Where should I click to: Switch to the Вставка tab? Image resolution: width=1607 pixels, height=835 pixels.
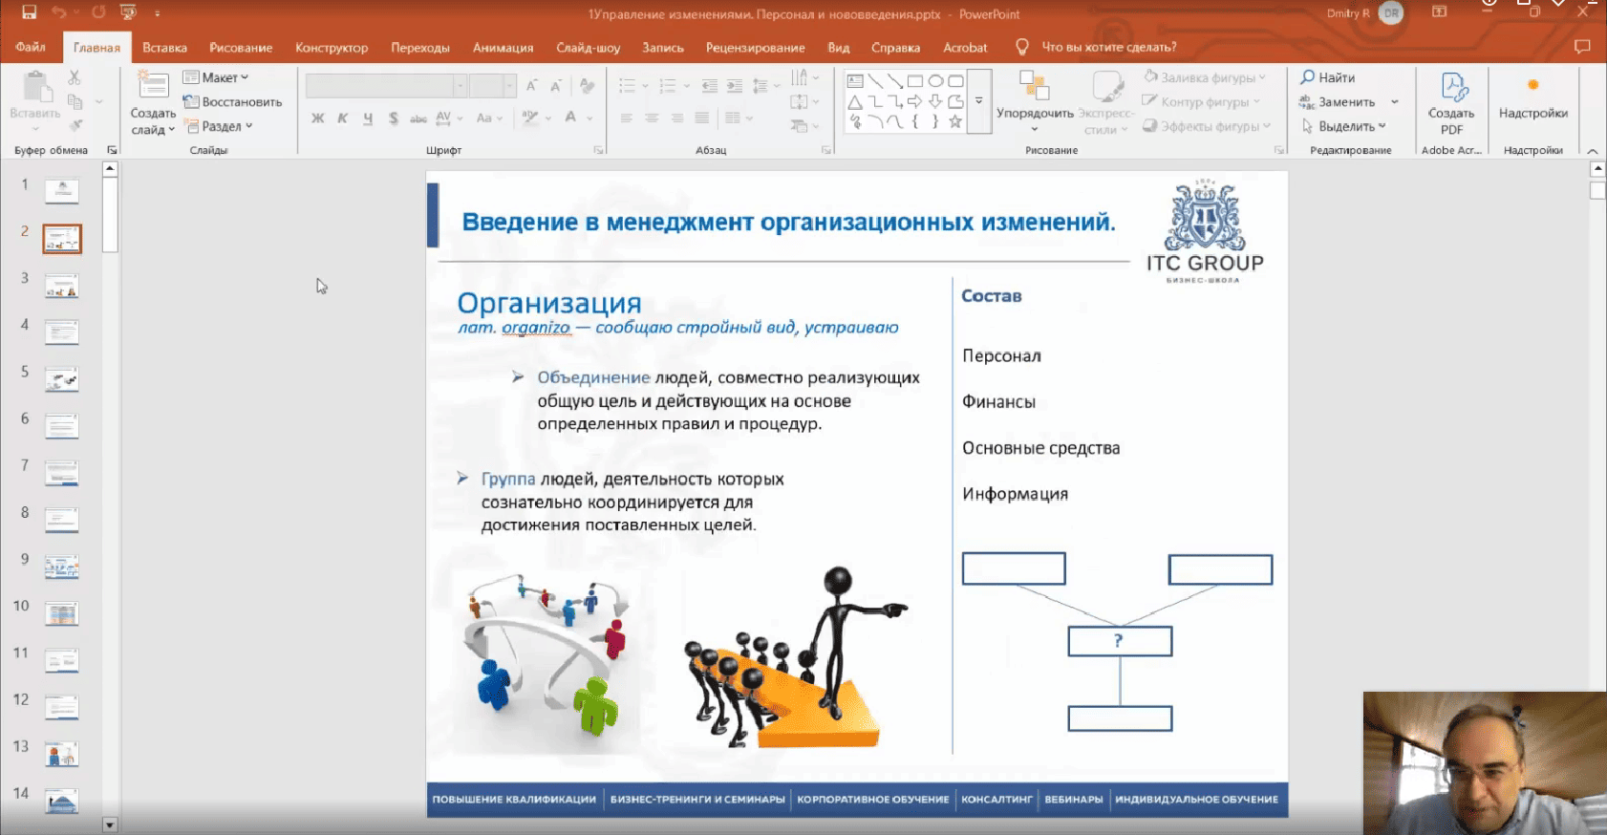164,47
